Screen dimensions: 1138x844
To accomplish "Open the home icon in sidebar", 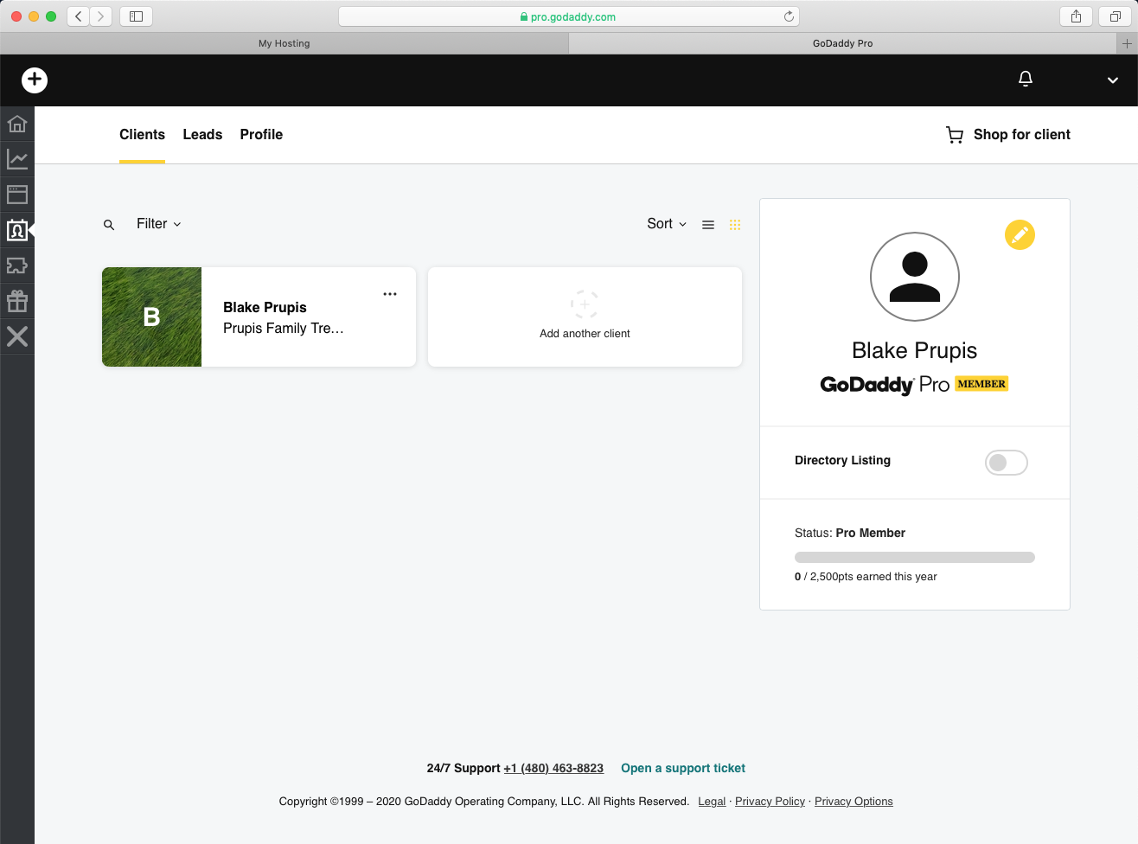I will [x=17, y=124].
